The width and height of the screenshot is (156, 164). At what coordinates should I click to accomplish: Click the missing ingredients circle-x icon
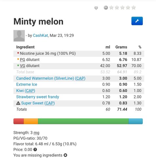point(65,155)
